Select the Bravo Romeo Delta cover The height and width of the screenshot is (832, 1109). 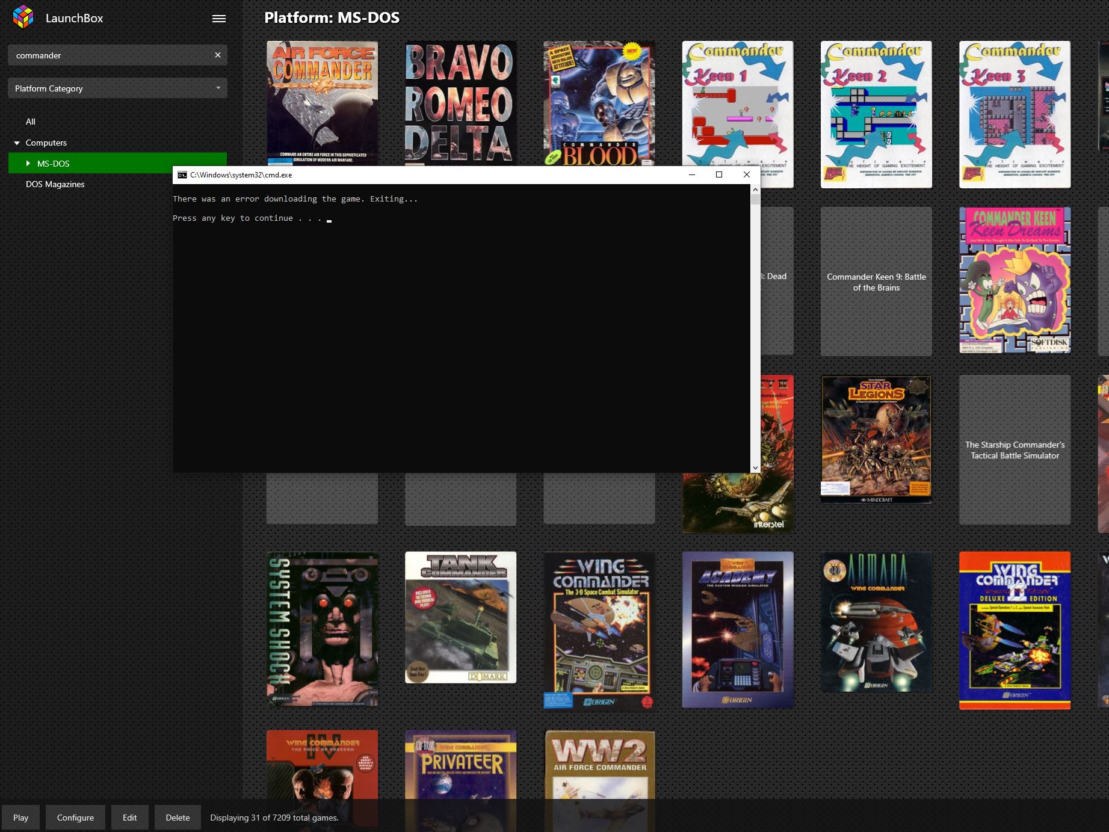pos(460,103)
